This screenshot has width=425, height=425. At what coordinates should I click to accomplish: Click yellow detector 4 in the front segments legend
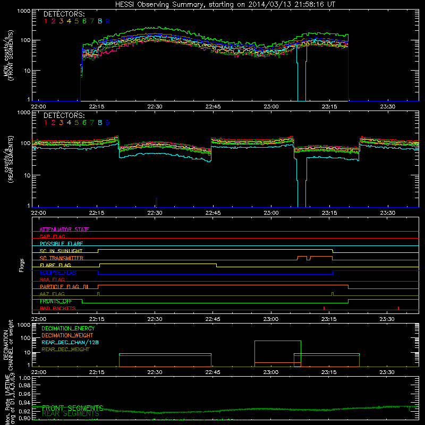pyautogui.click(x=69, y=21)
